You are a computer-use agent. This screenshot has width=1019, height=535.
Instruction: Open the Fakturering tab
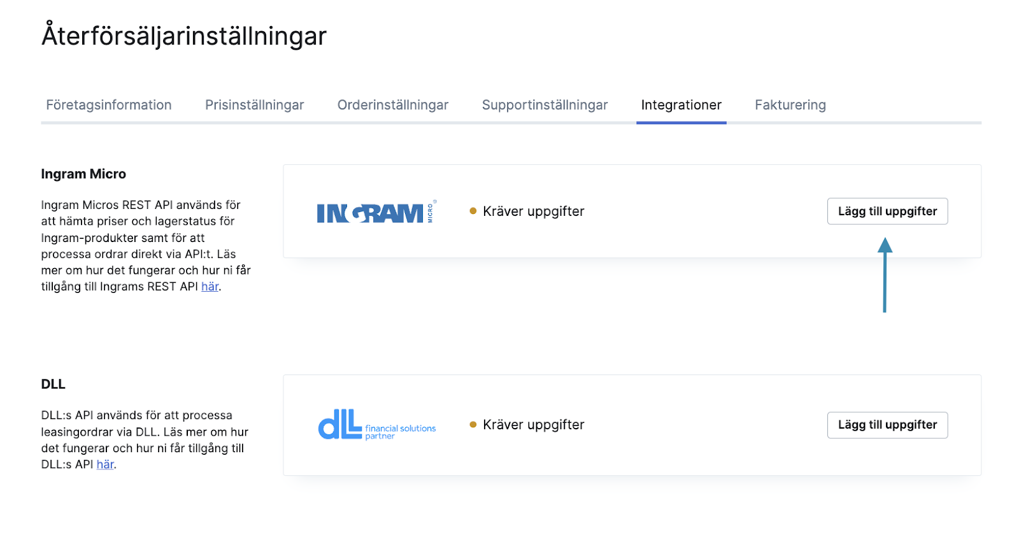(790, 105)
